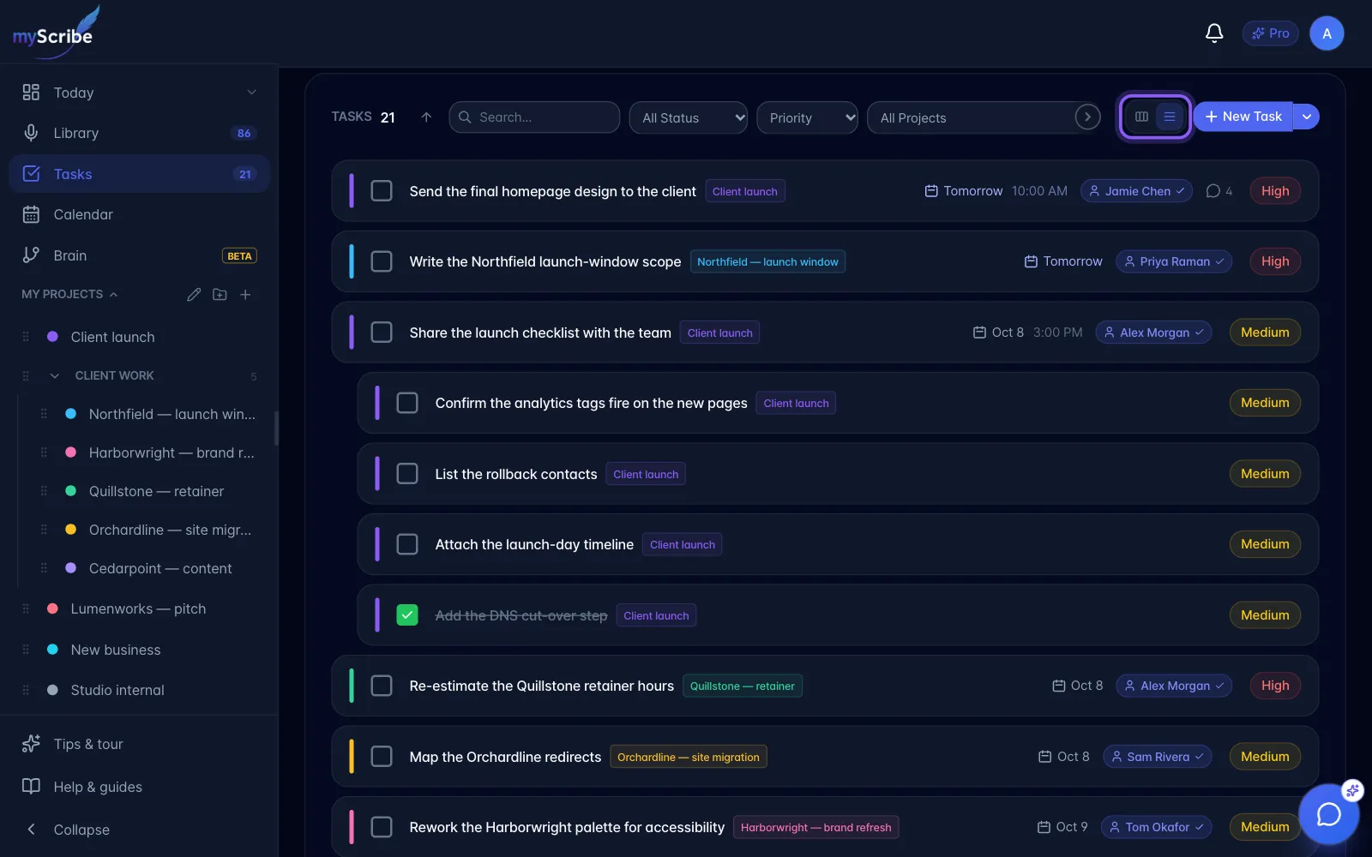This screenshot has height=857, width=1372.
Task: Open Brain beta in the sidebar
Action: coord(139,255)
